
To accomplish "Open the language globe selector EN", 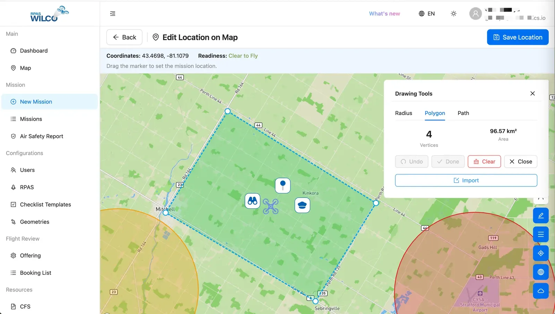I will click(x=427, y=14).
